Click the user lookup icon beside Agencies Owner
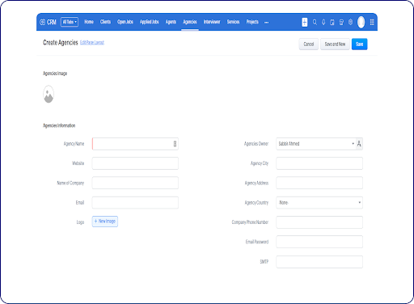This screenshot has width=414, height=304. [359, 144]
